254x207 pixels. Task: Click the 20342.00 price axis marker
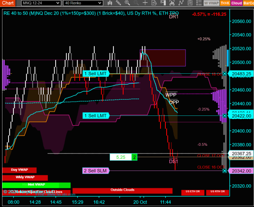(241, 171)
